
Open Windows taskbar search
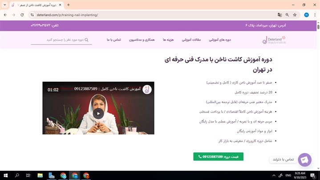(17, 176)
